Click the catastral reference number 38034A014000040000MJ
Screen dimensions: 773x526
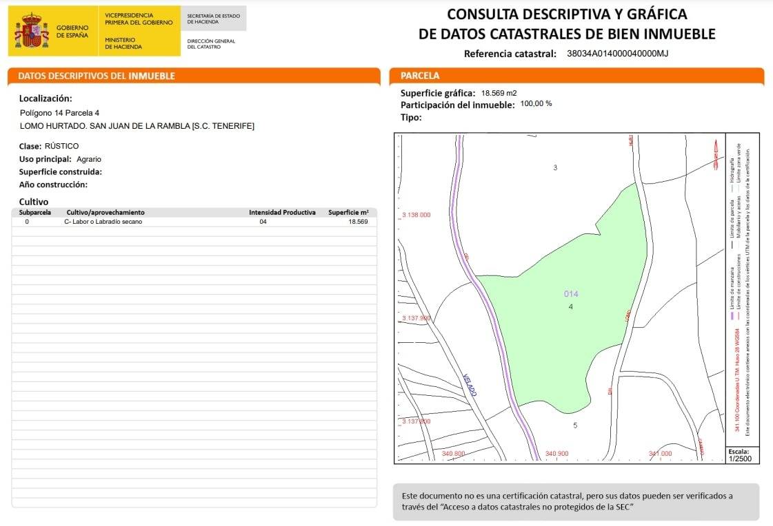617,54
